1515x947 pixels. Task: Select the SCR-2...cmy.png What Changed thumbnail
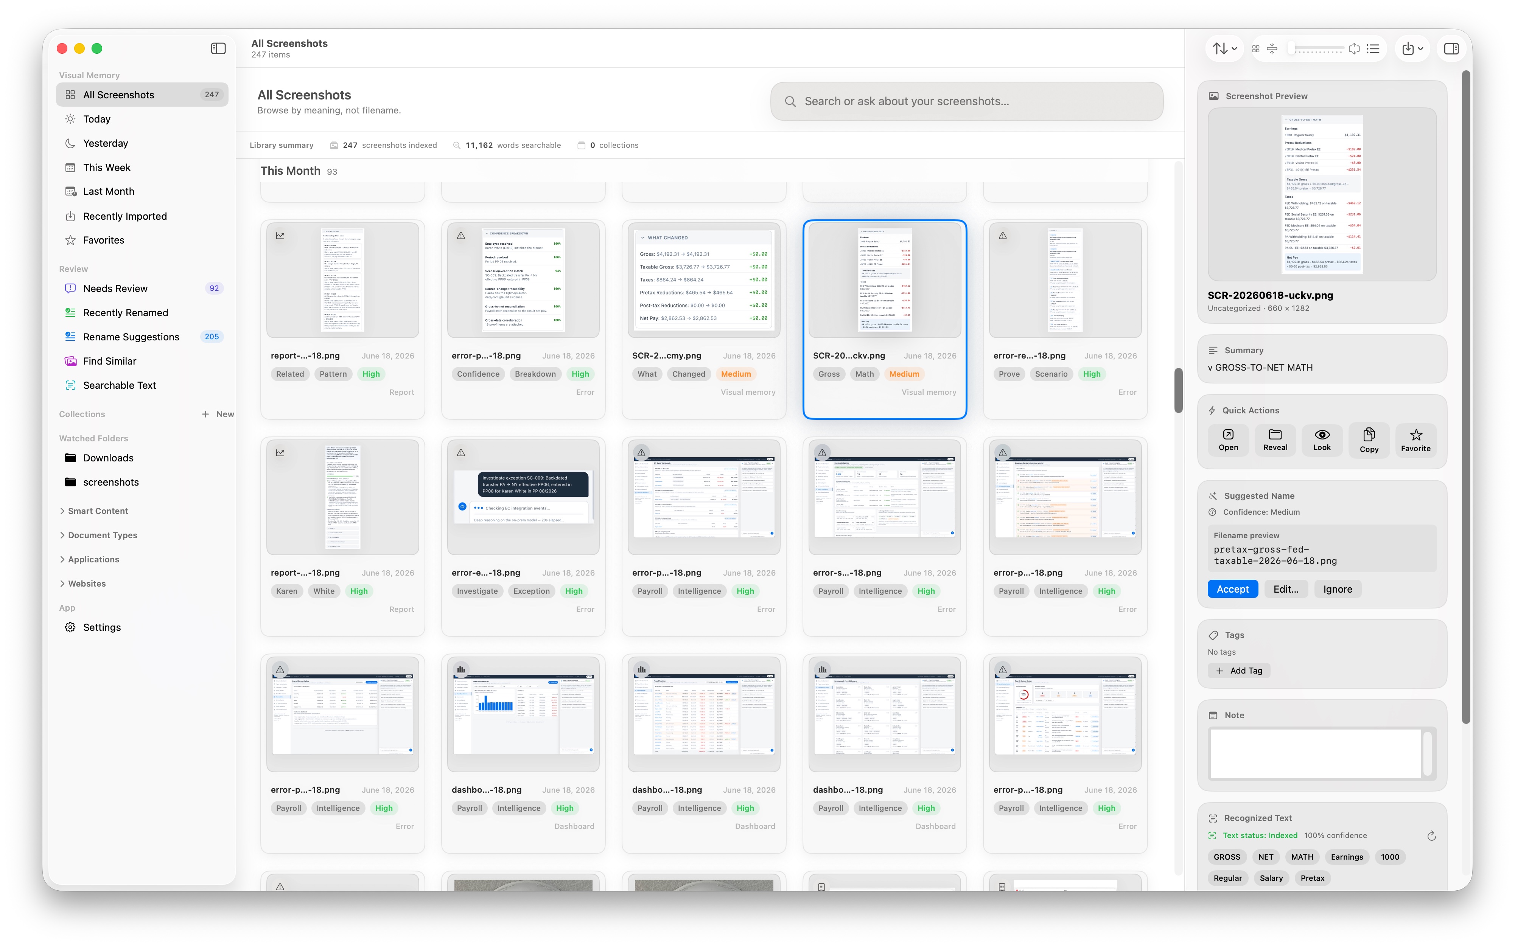pyautogui.click(x=704, y=280)
